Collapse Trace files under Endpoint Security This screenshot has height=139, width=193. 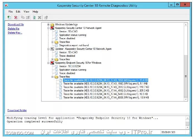coord(52,77)
